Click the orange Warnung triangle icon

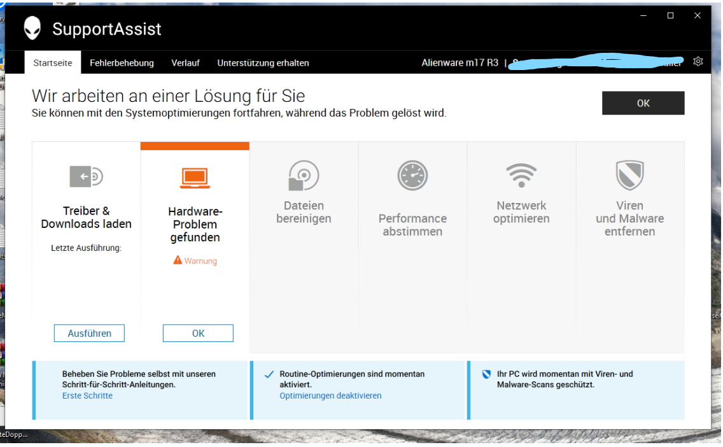178,260
